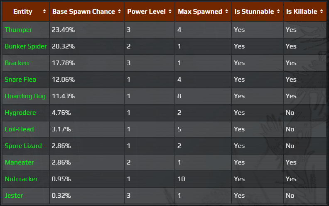
Task: Select Nutcracker's Max Spawned value 10
Action: pyautogui.click(x=182, y=179)
